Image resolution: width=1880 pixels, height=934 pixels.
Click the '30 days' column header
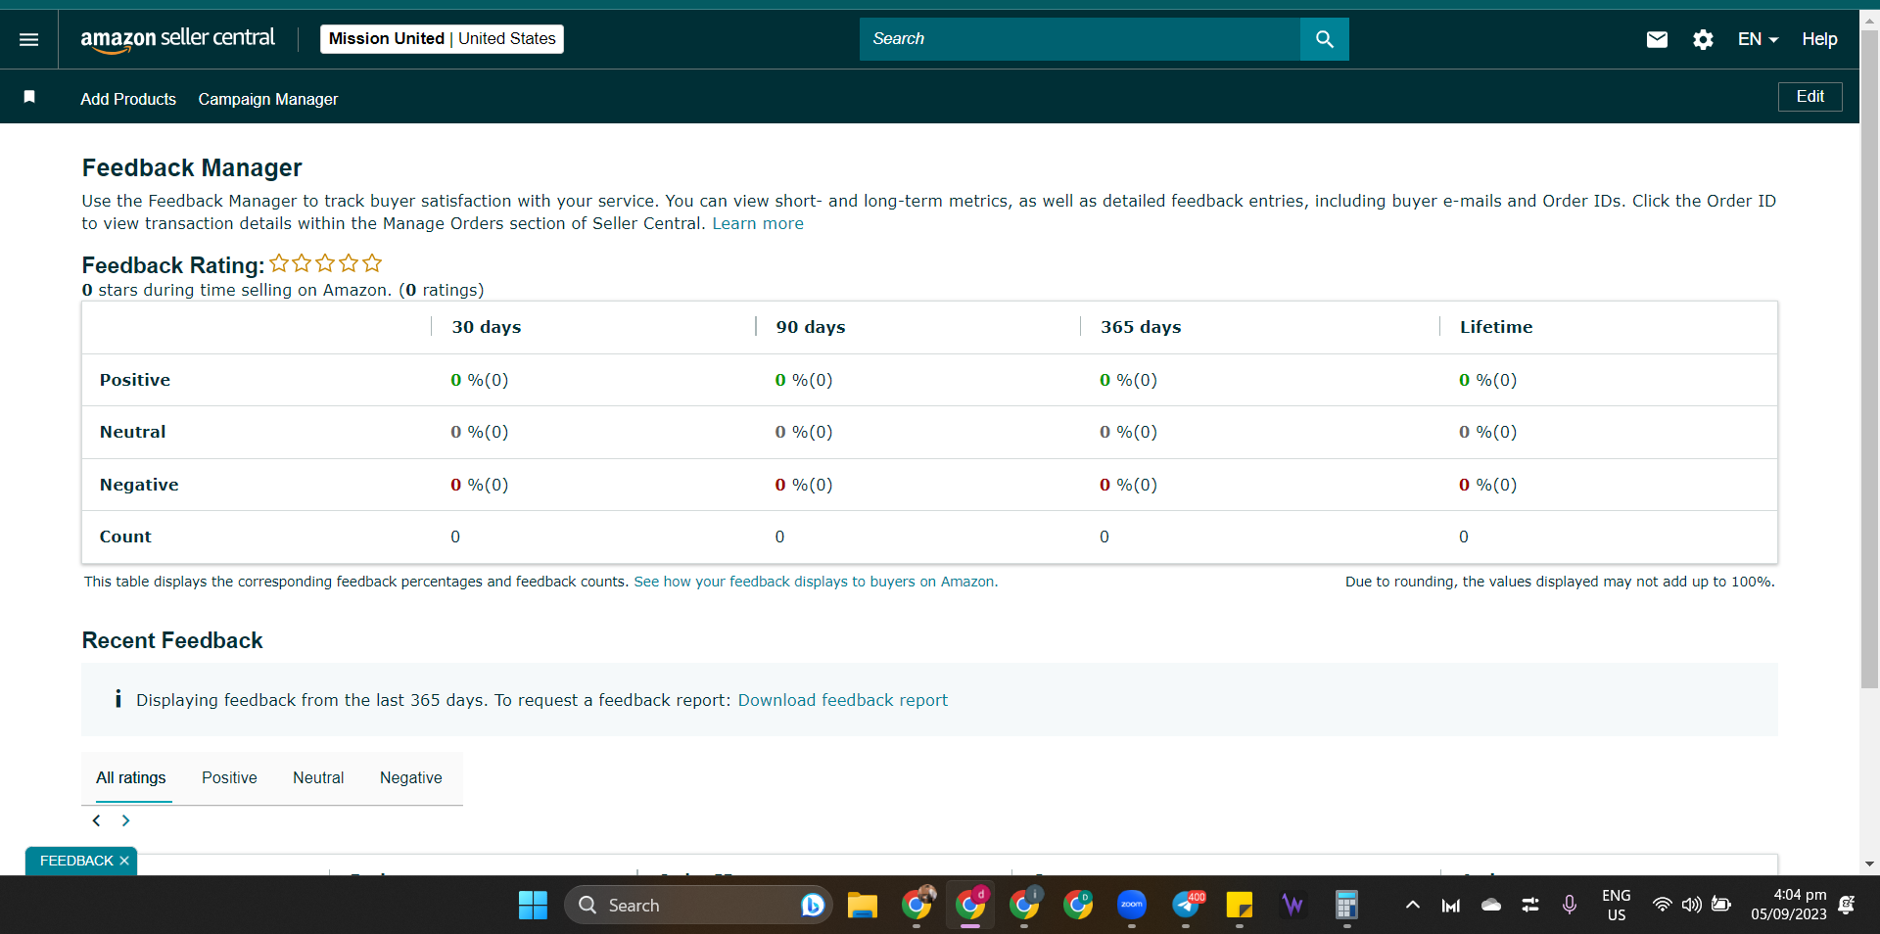(487, 327)
